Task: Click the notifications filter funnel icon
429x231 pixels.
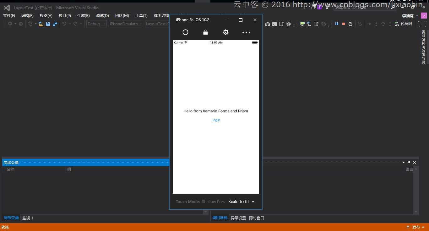Action: [x=314, y=7]
